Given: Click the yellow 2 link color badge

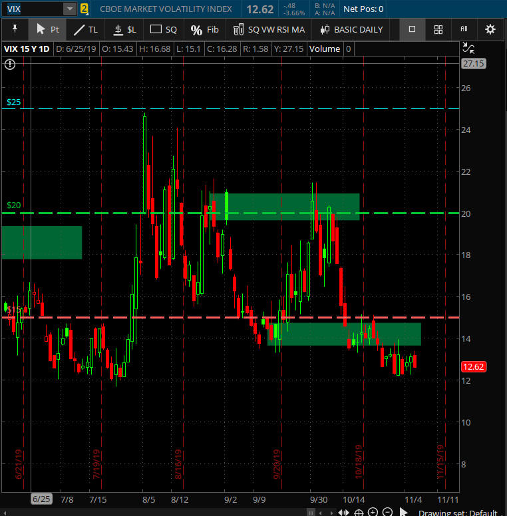Looking at the screenshot, I should point(84,9).
